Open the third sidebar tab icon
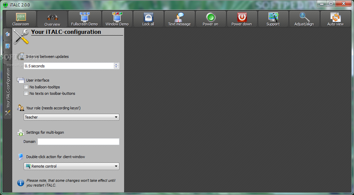 (x=8, y=58)
